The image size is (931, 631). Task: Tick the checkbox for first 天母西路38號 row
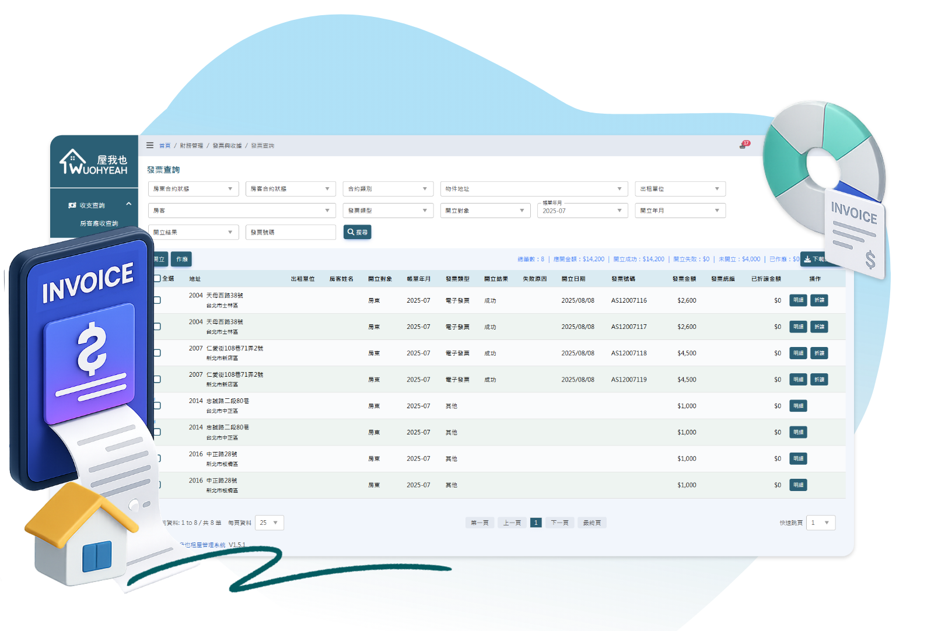(x=157, y=300)
